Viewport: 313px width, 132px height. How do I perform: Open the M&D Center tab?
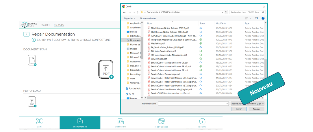[x=161, y=123]
